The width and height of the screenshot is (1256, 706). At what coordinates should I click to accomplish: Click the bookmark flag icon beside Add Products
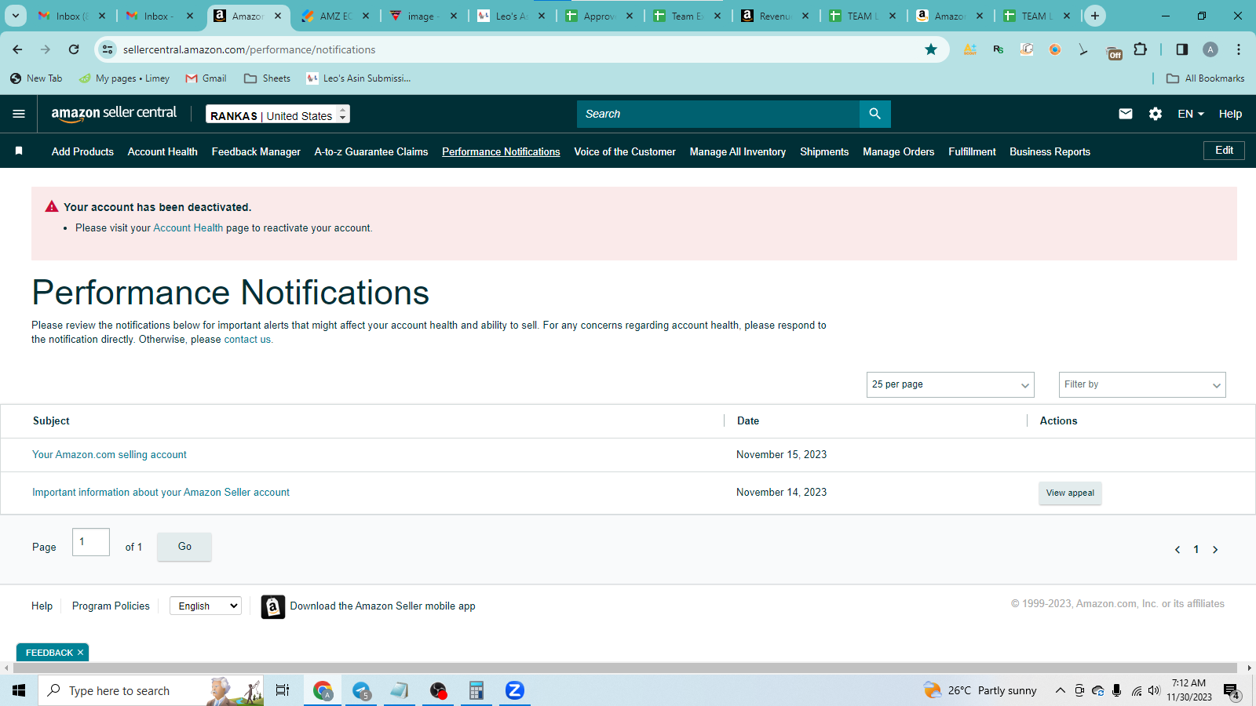19,151
